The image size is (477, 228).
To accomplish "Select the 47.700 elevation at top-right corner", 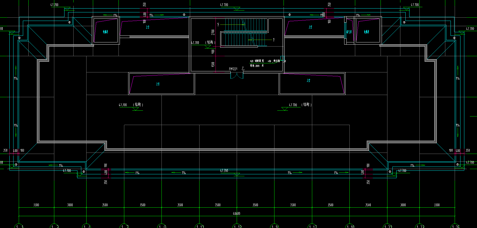I will click(414, 5).
